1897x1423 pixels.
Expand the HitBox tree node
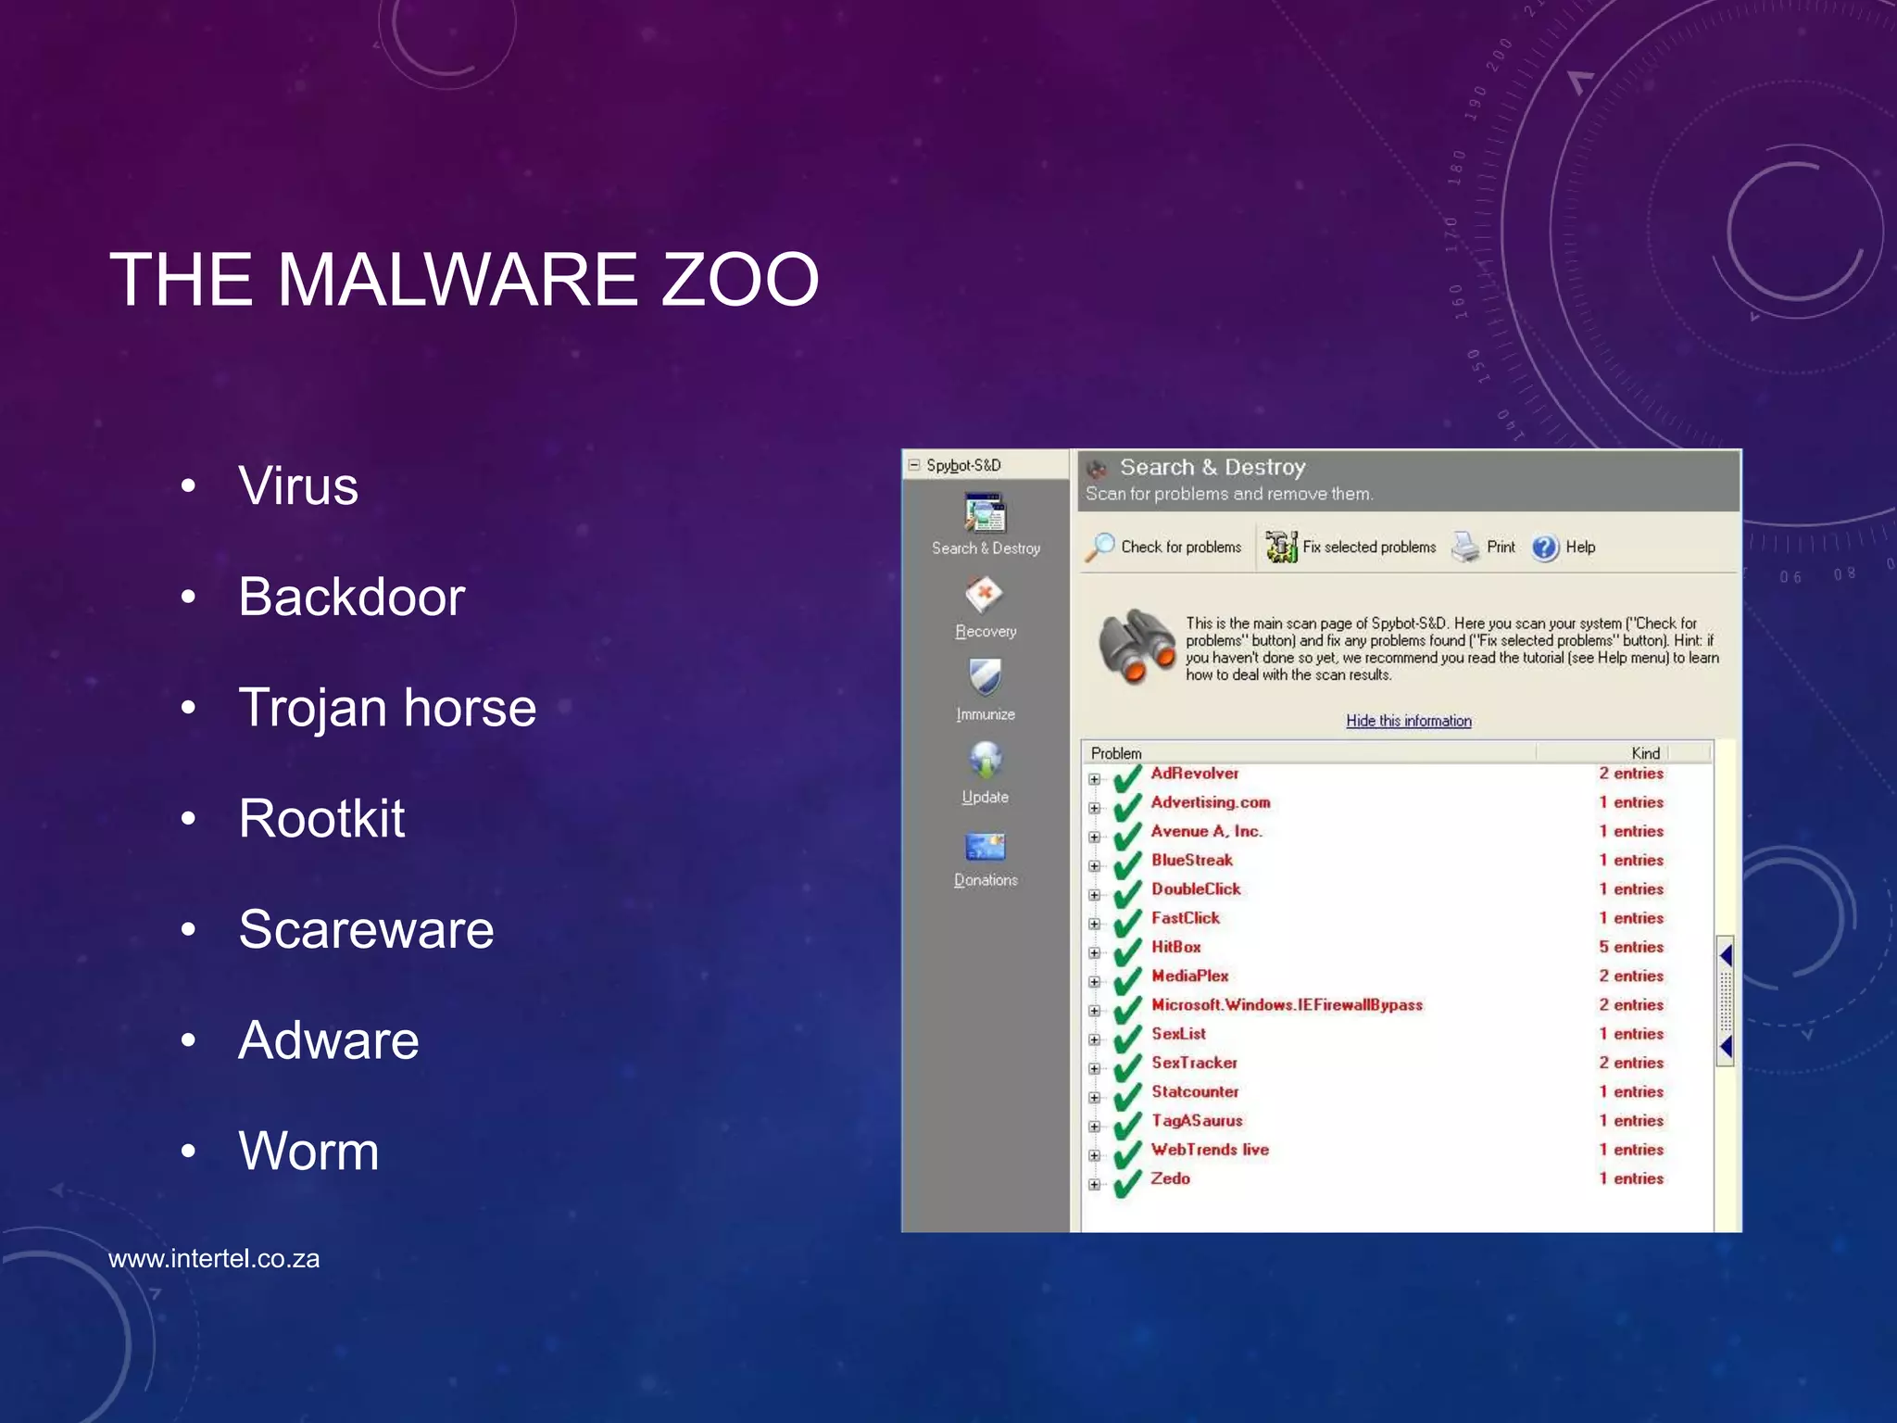[x=1094, y=952]
